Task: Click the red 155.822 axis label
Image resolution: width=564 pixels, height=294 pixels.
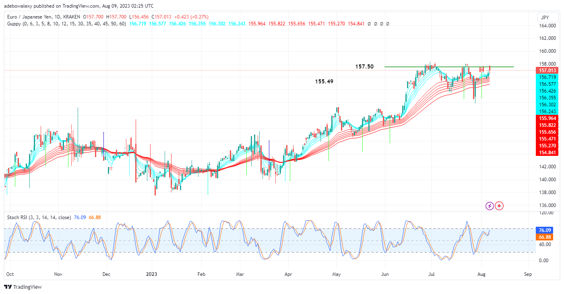Action: point(547,125)
